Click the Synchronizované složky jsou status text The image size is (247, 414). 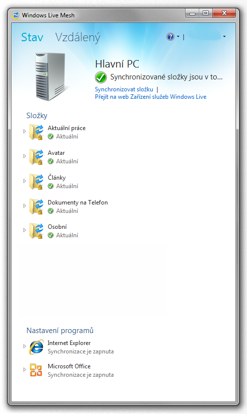click(x=166, y=77)
